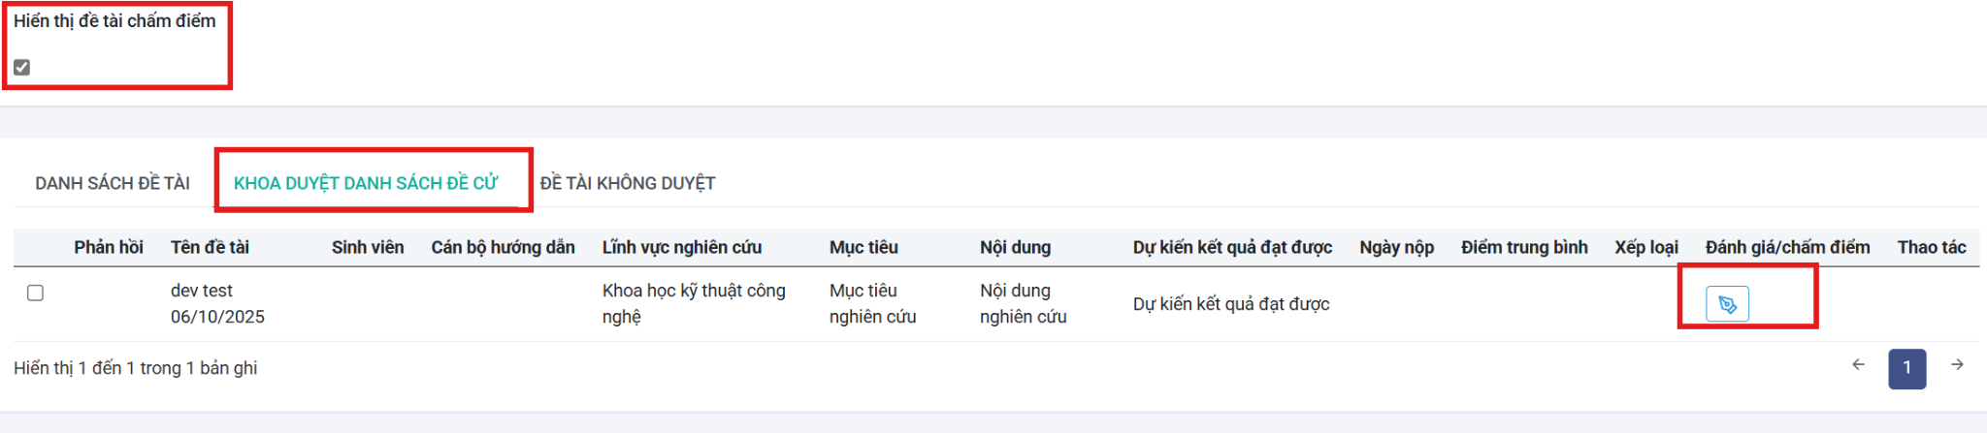The height and width of the screenshot is (433, 1987).
Task: Click the Cán bộ hướng dẫn column header
Action: pos(503,247)
